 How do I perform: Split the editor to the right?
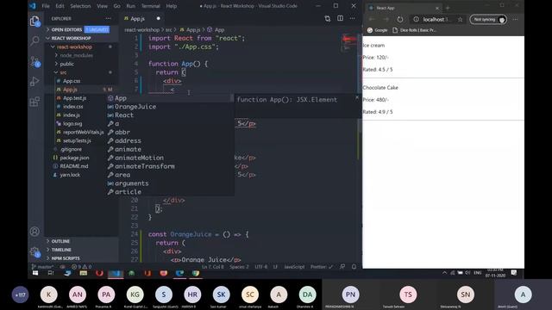click(x=340, y=18)
